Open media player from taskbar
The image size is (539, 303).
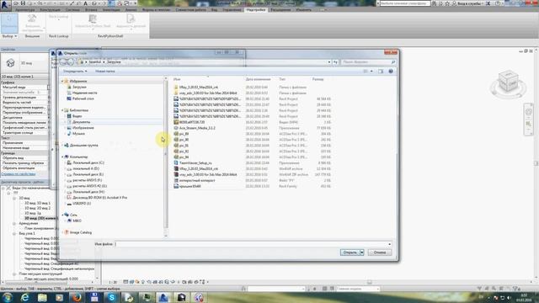[x=60, y=297]
